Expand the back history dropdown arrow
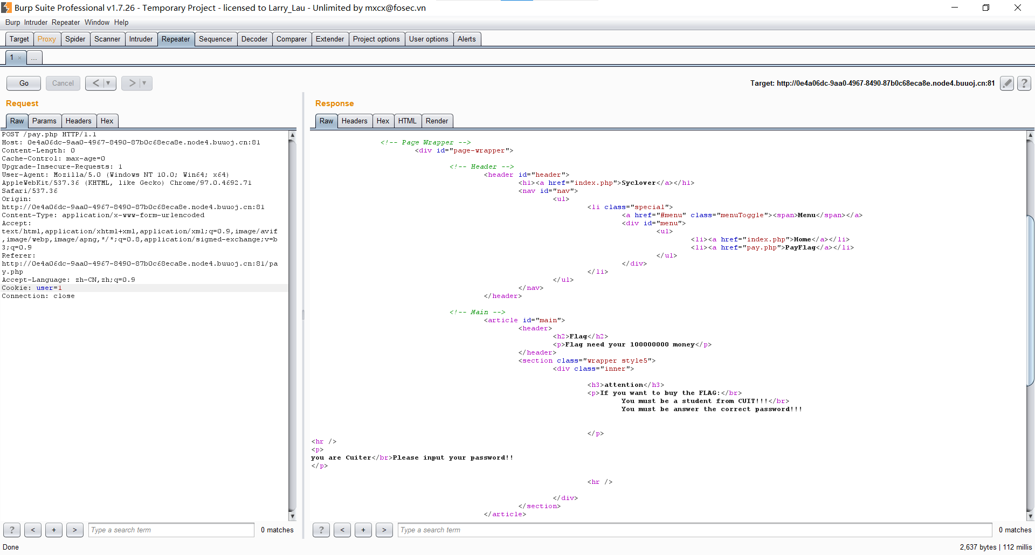 pos(108,83)
